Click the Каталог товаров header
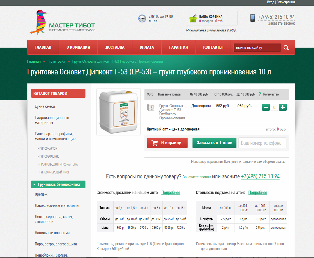The image size is (314, 258). (x=58, y=93)
